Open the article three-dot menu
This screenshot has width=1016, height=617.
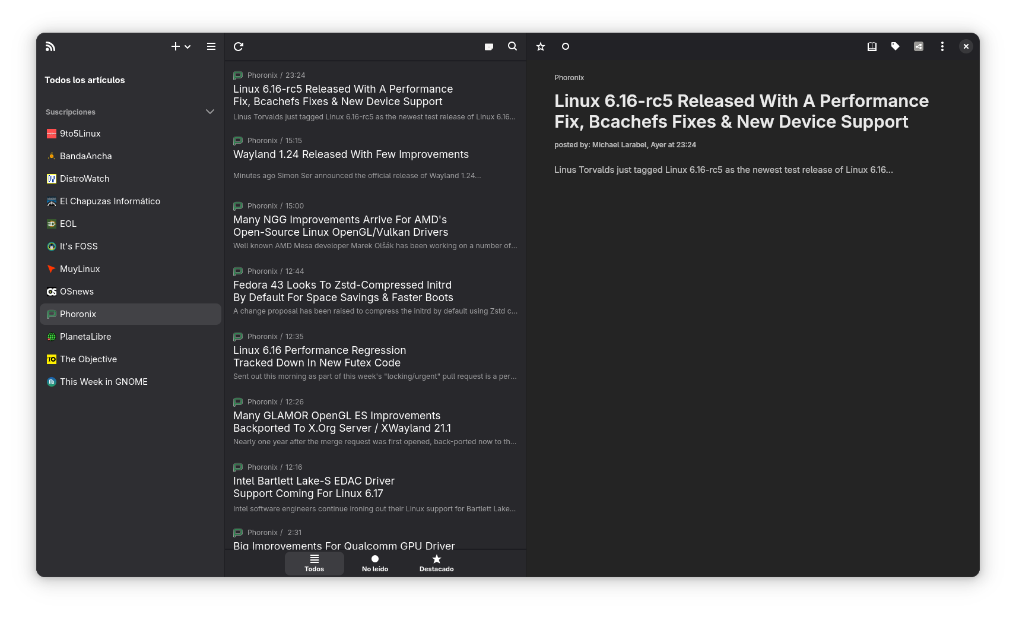(x=942, y=46)
